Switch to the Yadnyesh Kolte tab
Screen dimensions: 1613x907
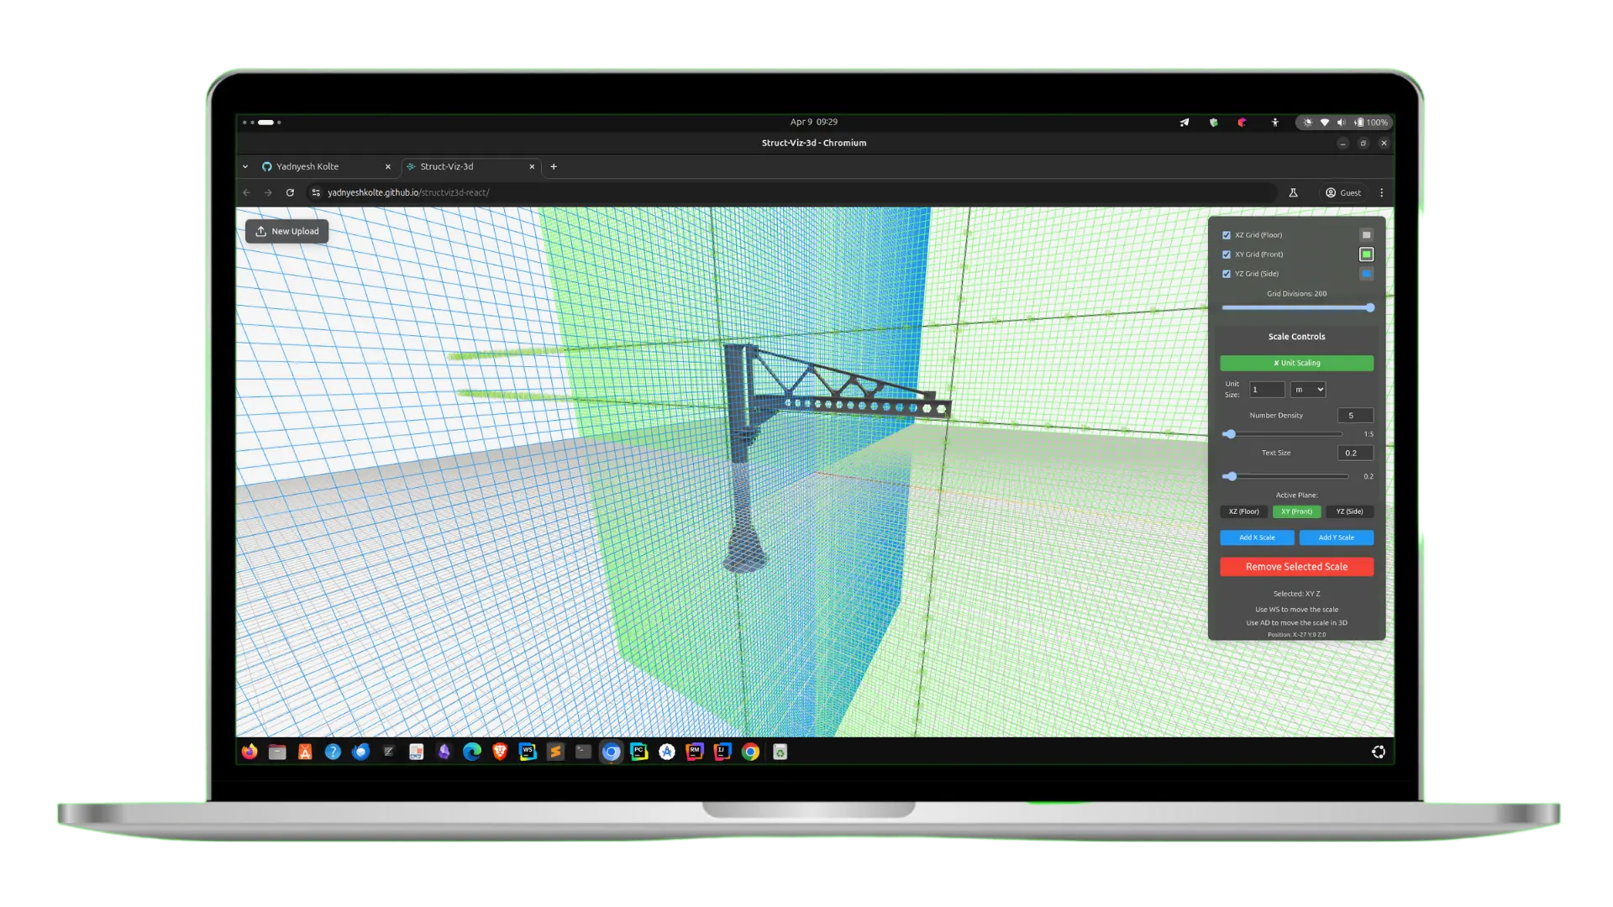pyautogui.click(x=307, y=166)
